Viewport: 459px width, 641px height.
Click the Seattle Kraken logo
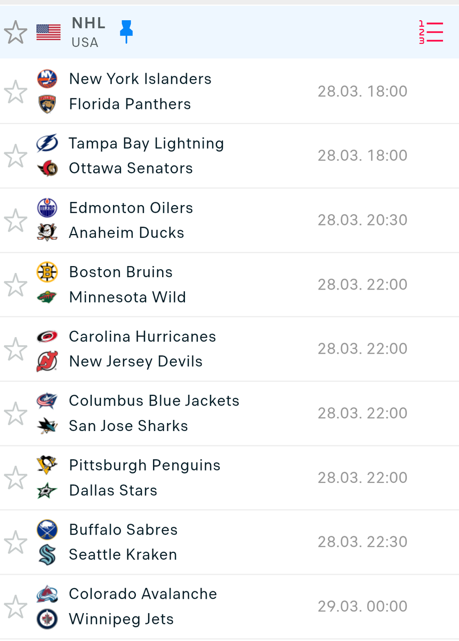tap(47, 554)
